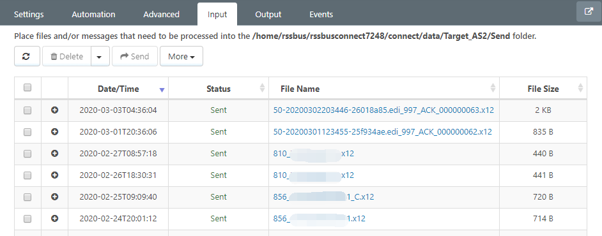602x236 pixels.
Task: Sort table by Status column
Action: pyautogui.click(x=219, y=89)
